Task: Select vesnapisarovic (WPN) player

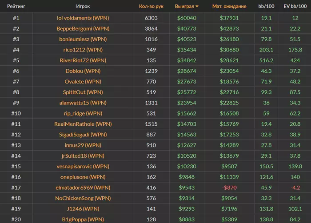Action: [x=83, y=167]
